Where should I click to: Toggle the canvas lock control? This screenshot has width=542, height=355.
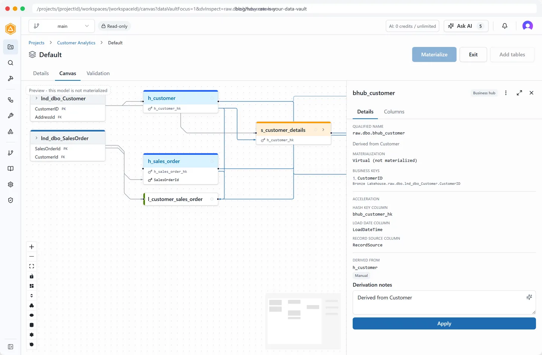tap(32, 276)
